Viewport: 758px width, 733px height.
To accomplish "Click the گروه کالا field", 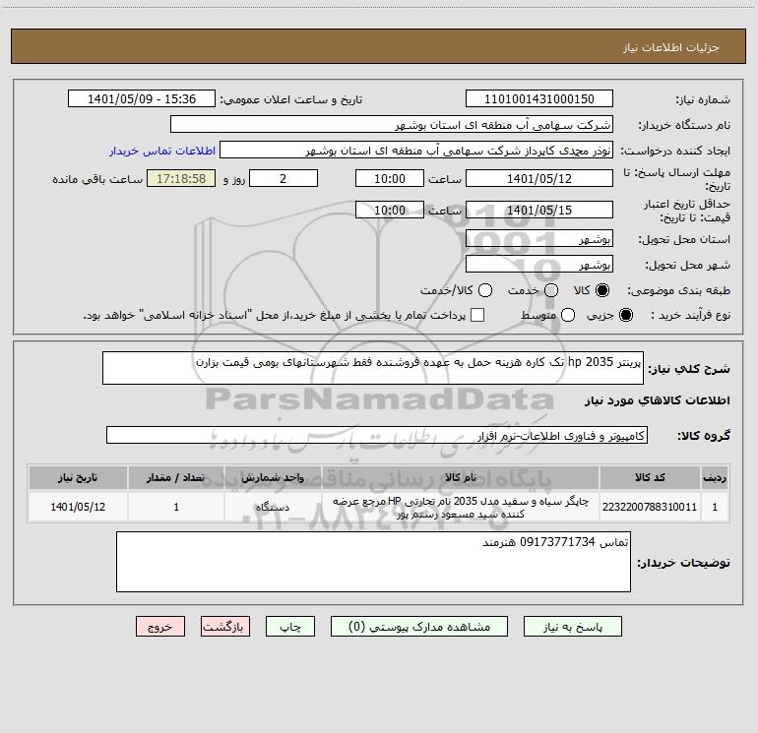I will [377, 435].
